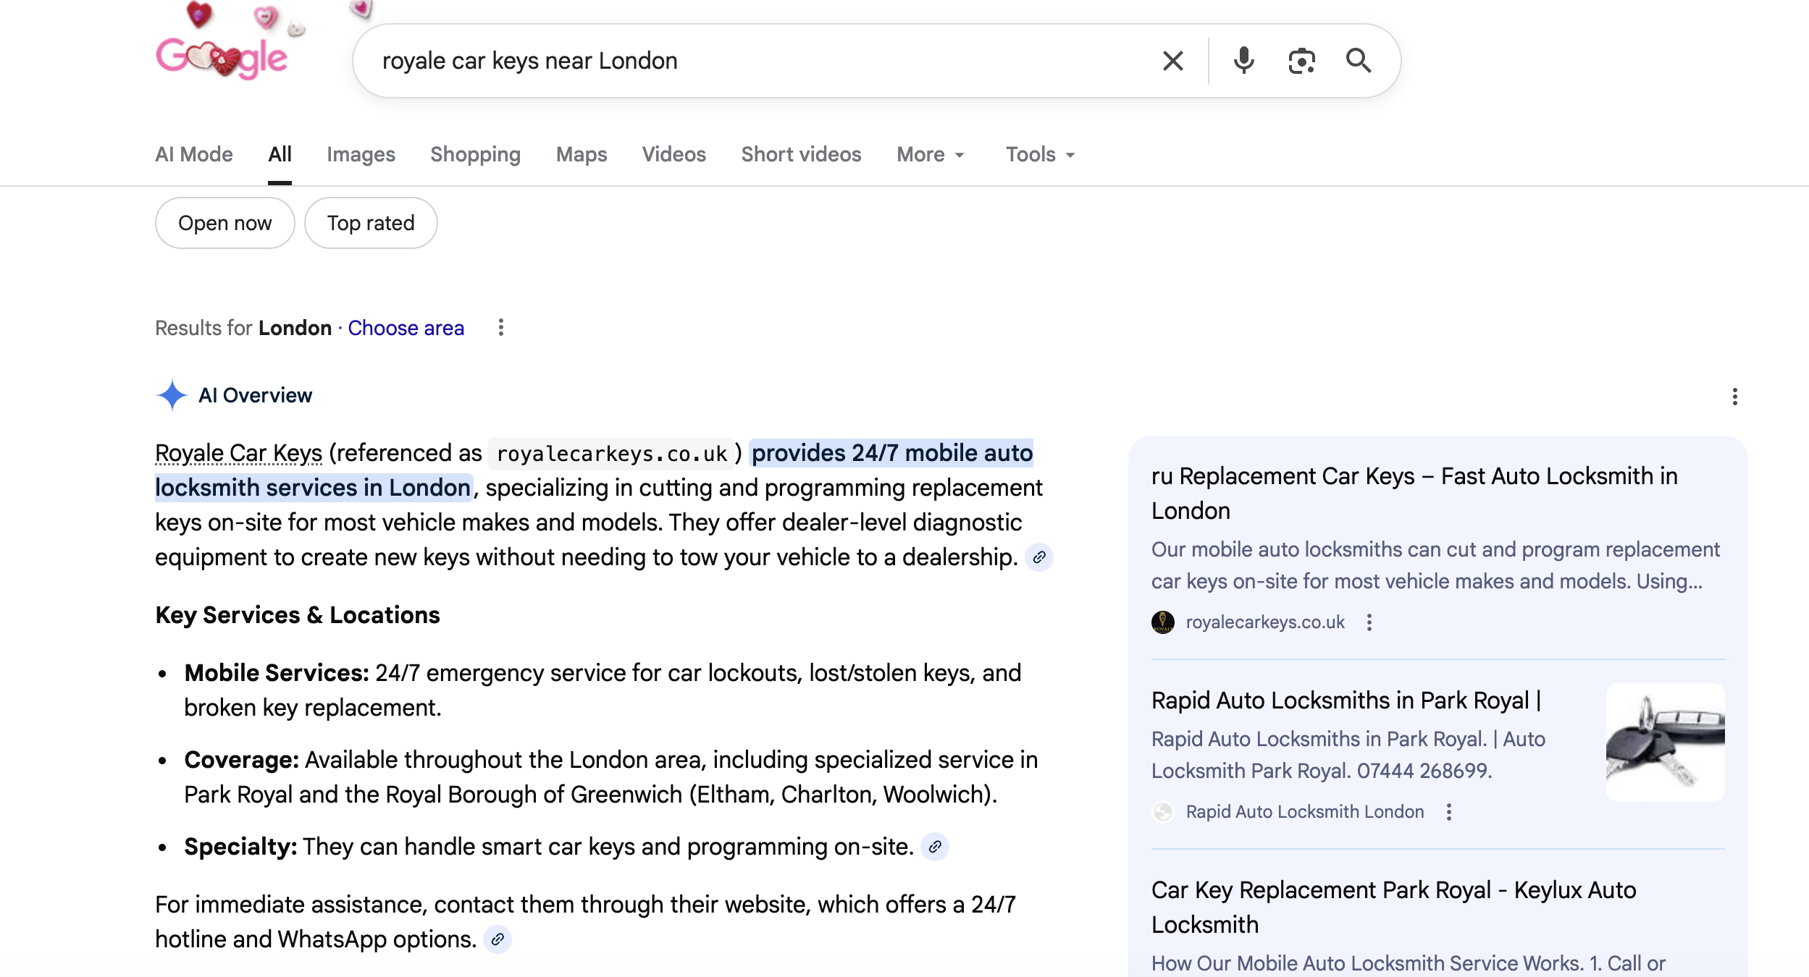Screen dimensions: 1809x977
Task: Toggle the Open now filter chip
Action: coord(224,223)
